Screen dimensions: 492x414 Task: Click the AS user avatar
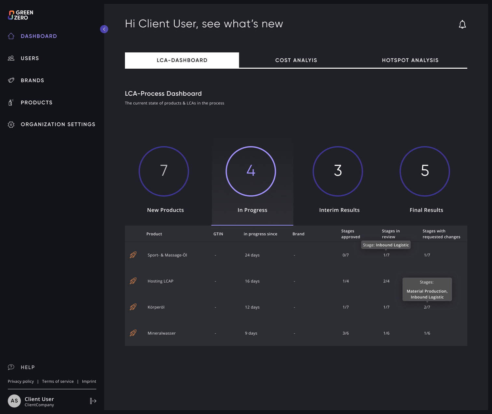pyautogui.click(x=14, y=401)
